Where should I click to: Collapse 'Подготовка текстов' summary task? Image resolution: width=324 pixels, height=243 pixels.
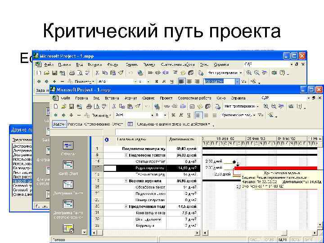click(x=126, y=155)
